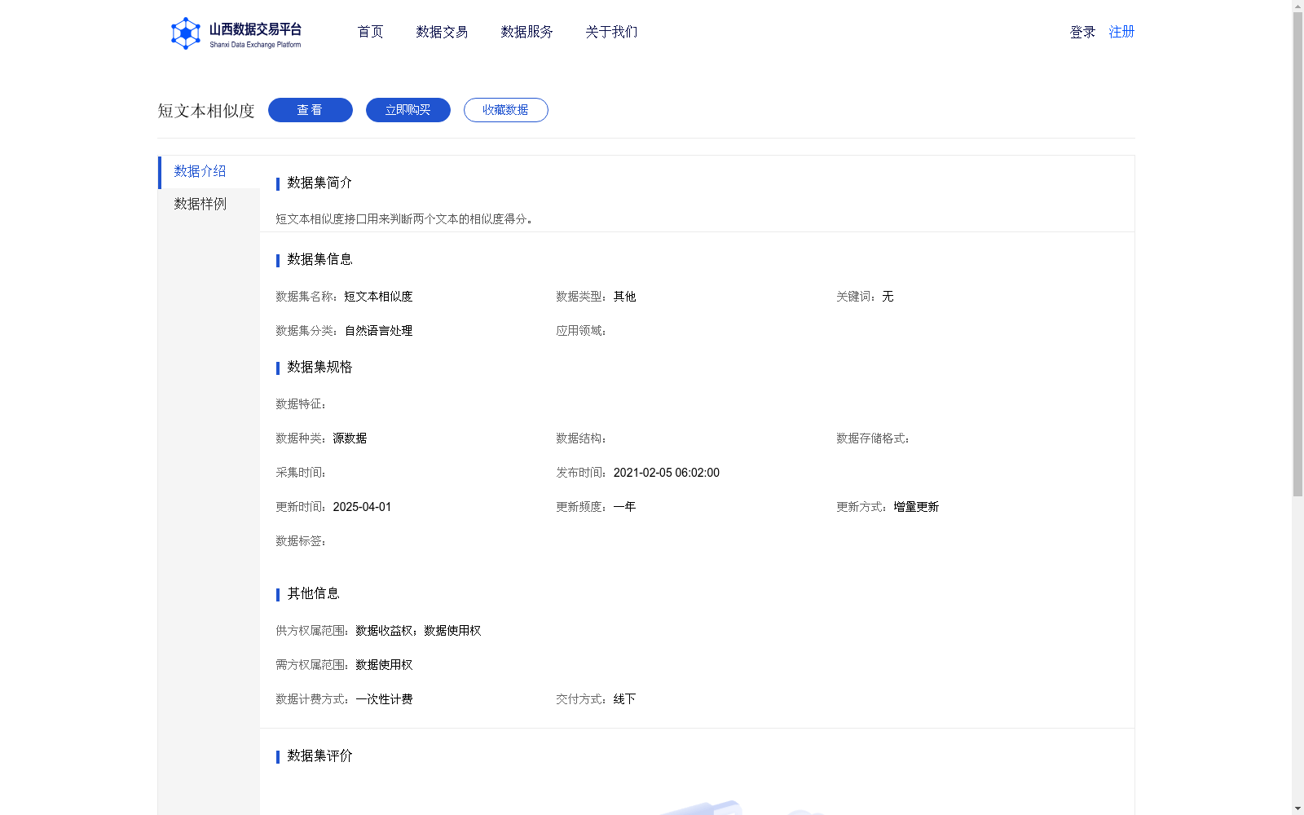Click the 数据集简介 section heading
Image resolution: width=1304 pixels, height=815 pixels.
[x=319, y=183]
